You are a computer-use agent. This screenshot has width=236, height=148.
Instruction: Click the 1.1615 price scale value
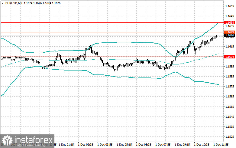pyautogui.click(x=230, y=46)
